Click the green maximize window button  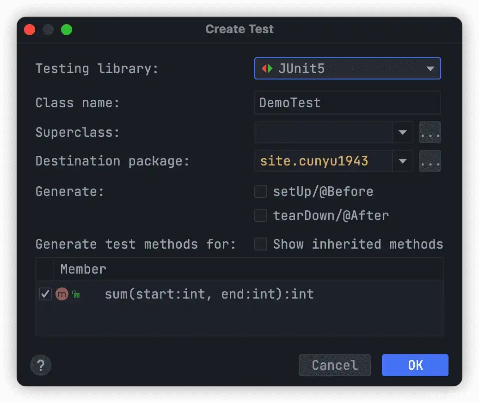pyautogui.click(x=67, y=30)
